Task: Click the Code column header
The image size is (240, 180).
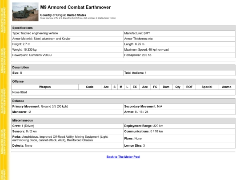Action: [90, 87]
